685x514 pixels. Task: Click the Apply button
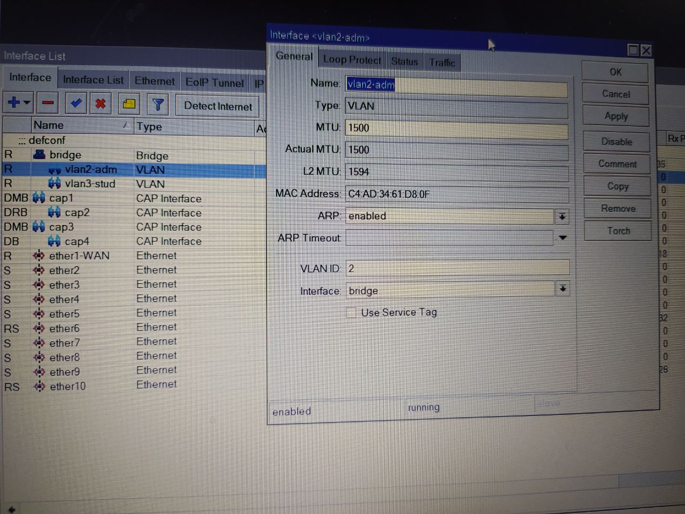pyautogui.click(x=616, y=116)
